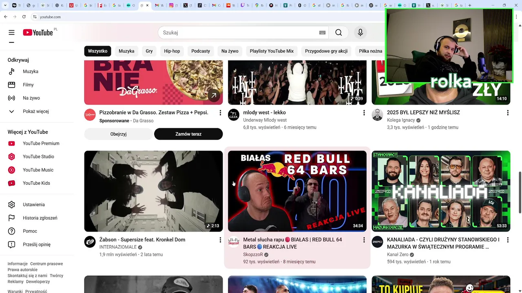Open options for Metal słucha rapu video
The image size is (522, 293).
(364, 240)
